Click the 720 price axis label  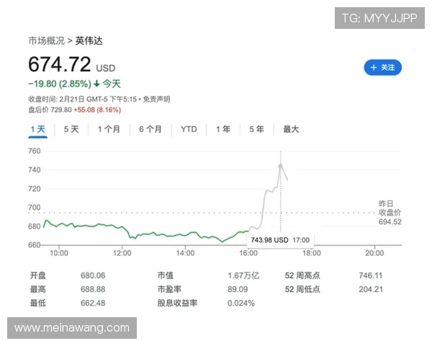point(35,189)
